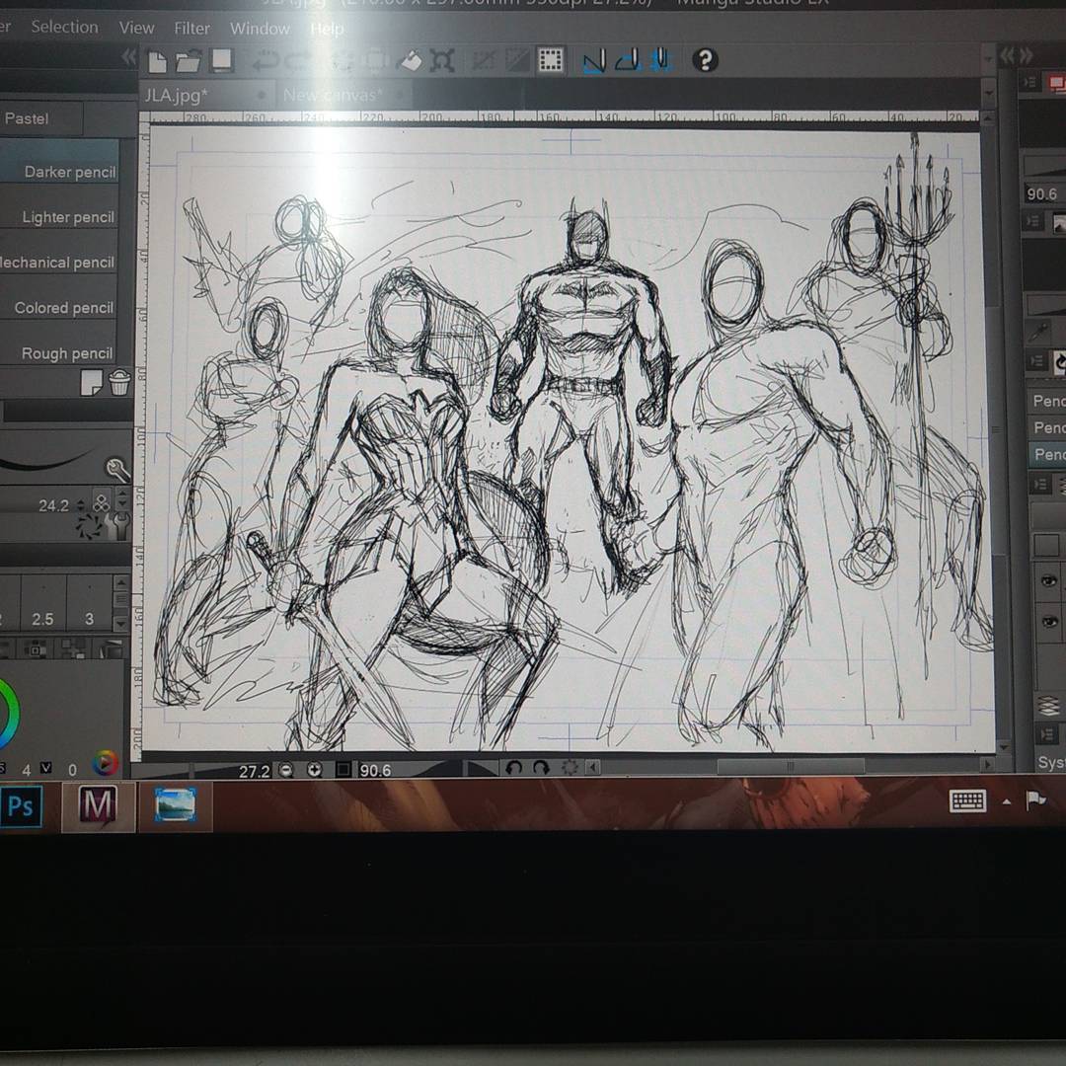Launch Photoshop from the taskbar
Screen dimensions: 1066x1066
pos(21,806)
